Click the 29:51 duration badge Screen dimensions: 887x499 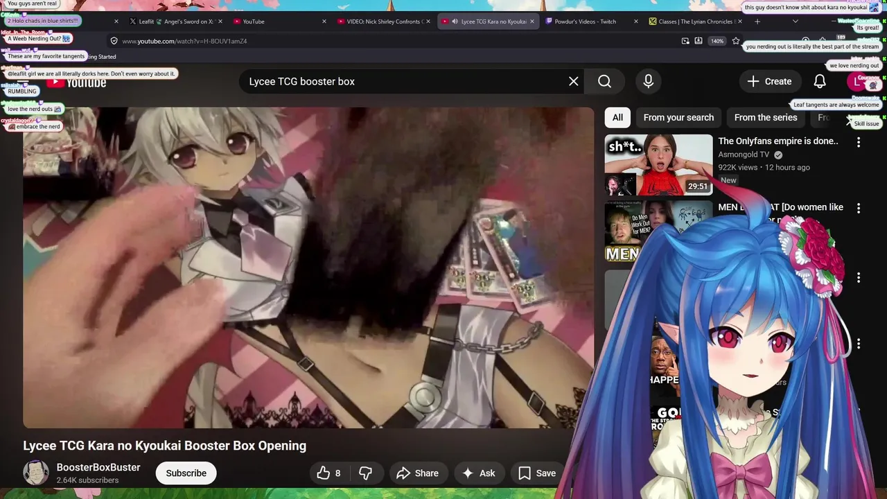click(697, 186)
